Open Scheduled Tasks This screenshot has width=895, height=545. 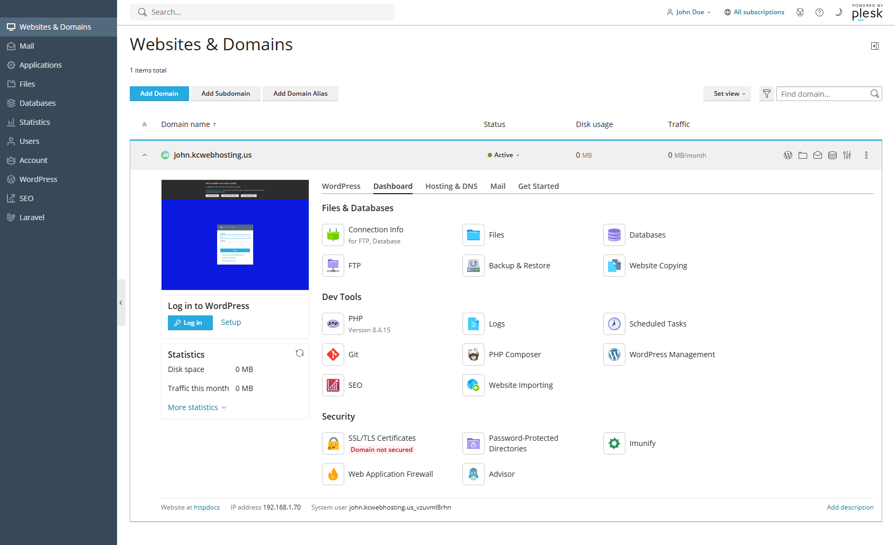(657, 323)
